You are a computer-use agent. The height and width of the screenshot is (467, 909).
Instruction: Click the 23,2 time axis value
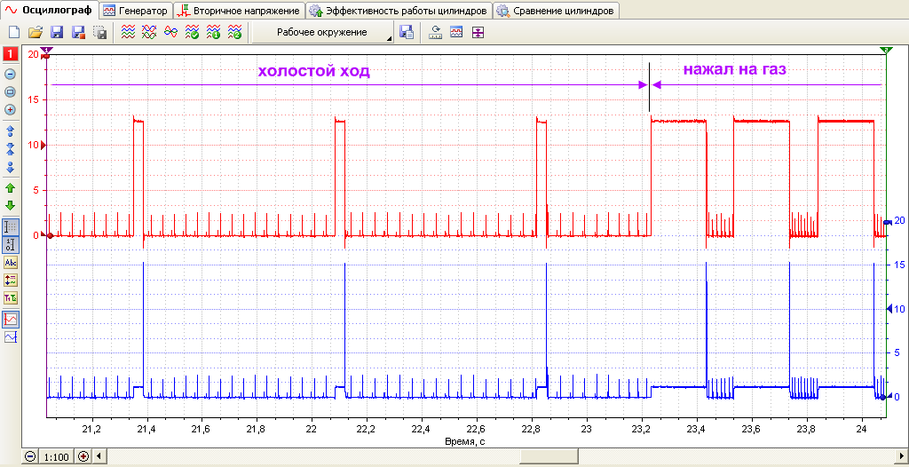(x=641, y=430)
